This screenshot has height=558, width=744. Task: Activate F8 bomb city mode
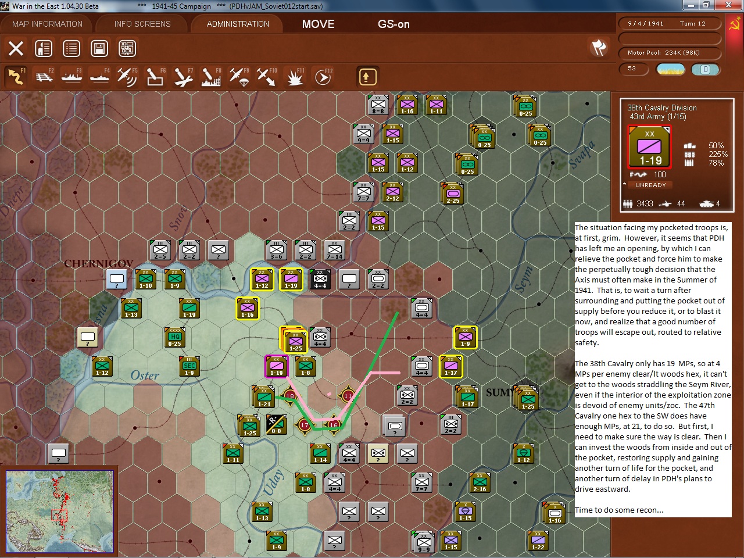coord(212,76)
